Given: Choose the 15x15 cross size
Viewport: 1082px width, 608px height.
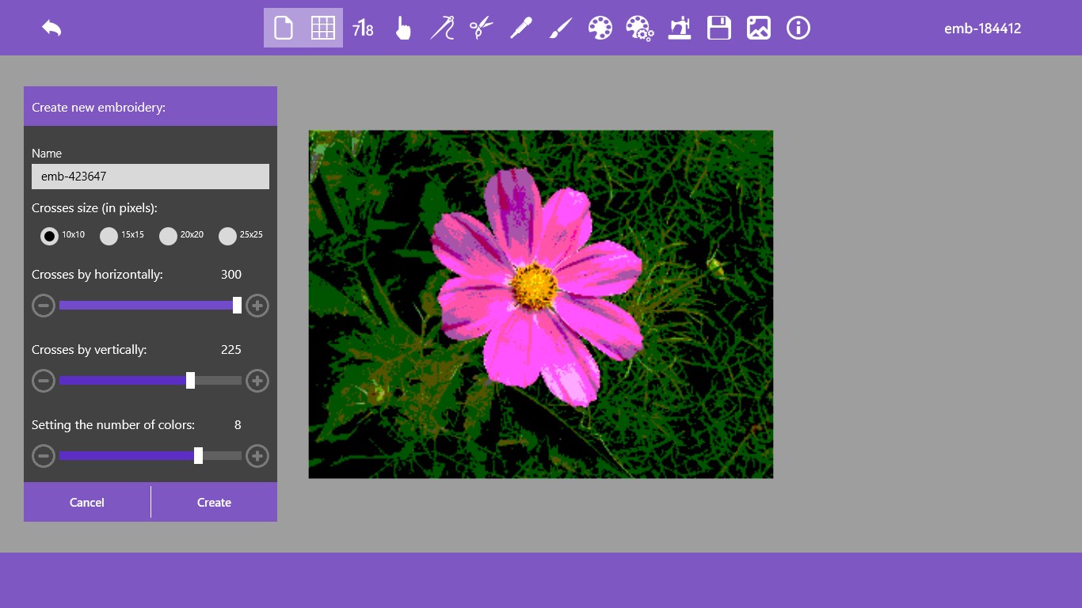Looking at the screenshot, I should pos(109,236).
